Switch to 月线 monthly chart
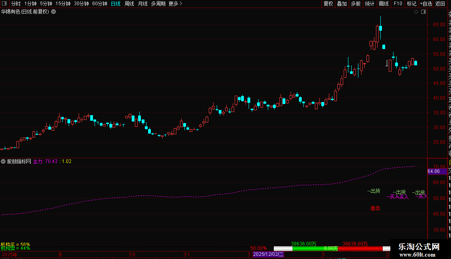Image resolution: width=451 pixels, height=259 pixels. [x=142, y=4]
